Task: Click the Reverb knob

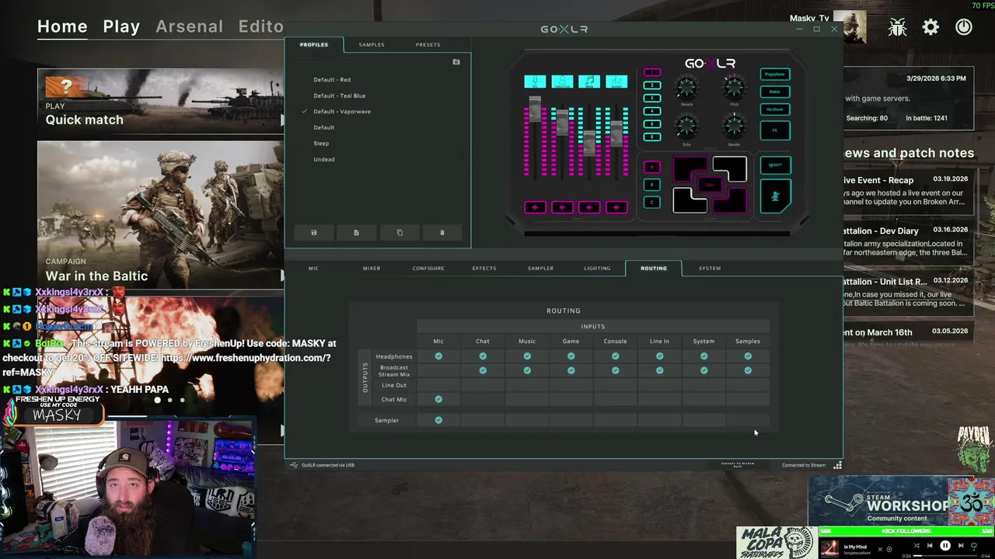Action: pos(686,85)
